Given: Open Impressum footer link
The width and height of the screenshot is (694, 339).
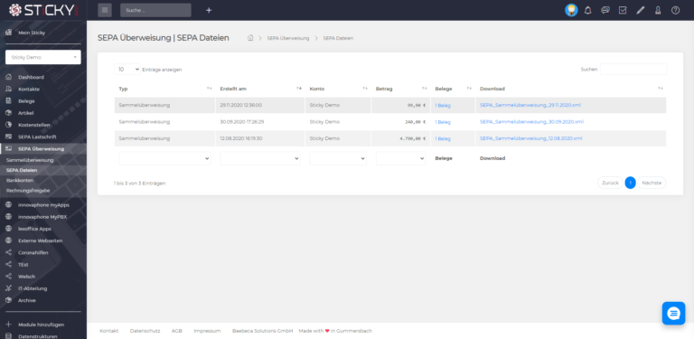Looking at the screenshot, I should click(x=207, y=331).
